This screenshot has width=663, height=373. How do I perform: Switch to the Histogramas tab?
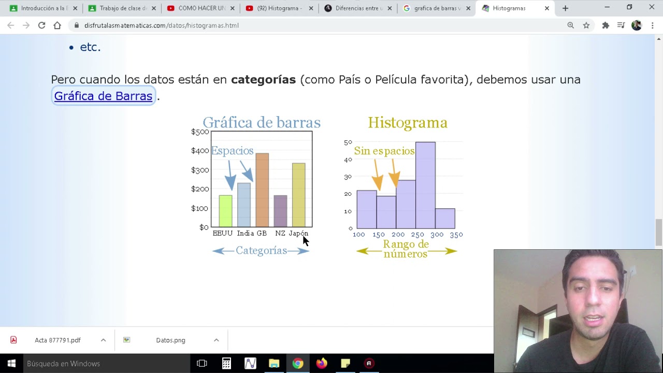coord(510,8)
